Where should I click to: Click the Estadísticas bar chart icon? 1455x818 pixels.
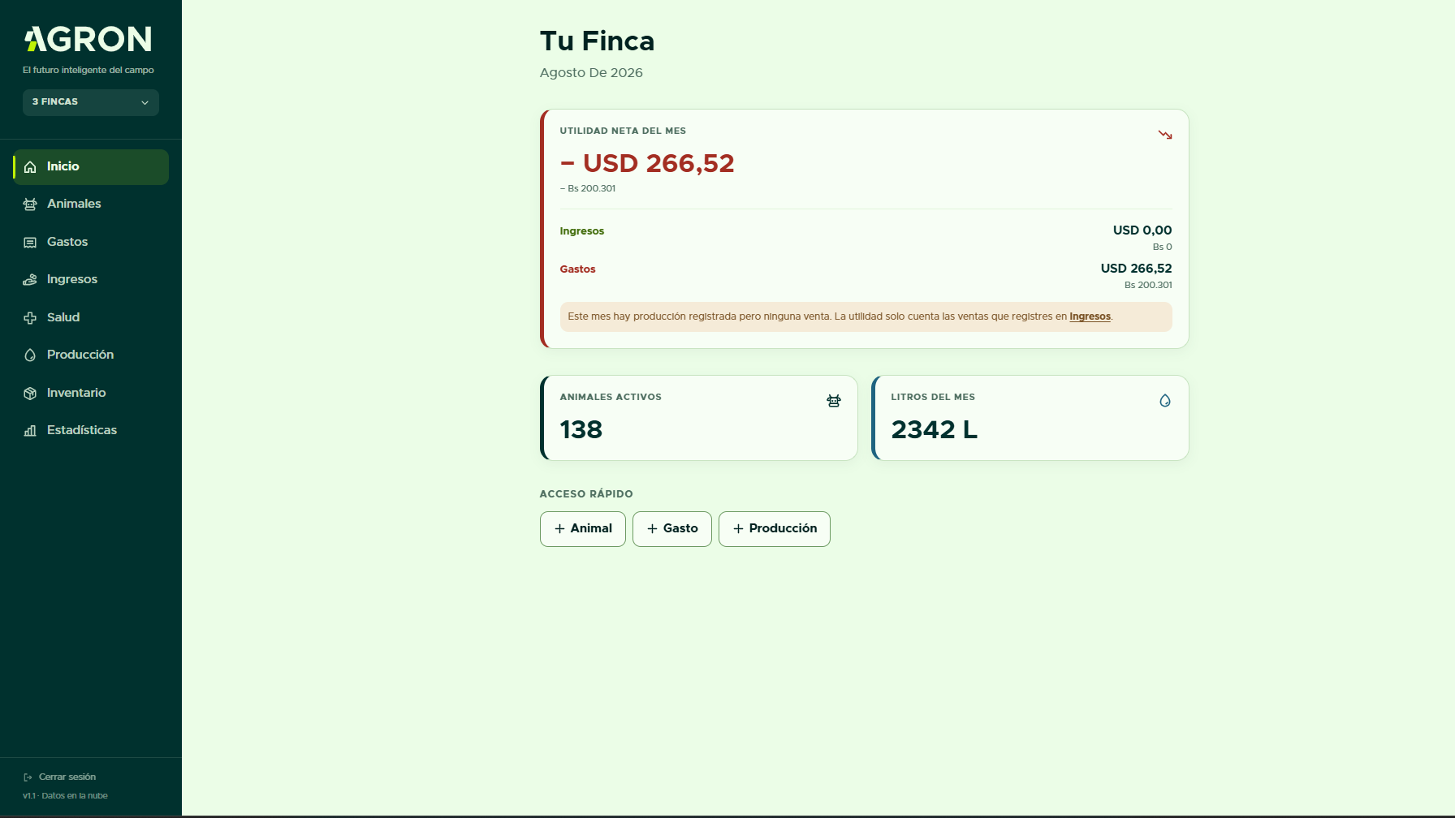[30, 431]
